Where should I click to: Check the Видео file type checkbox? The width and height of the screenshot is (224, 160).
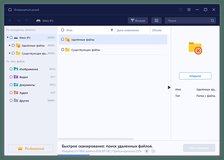tap(11, 77)
